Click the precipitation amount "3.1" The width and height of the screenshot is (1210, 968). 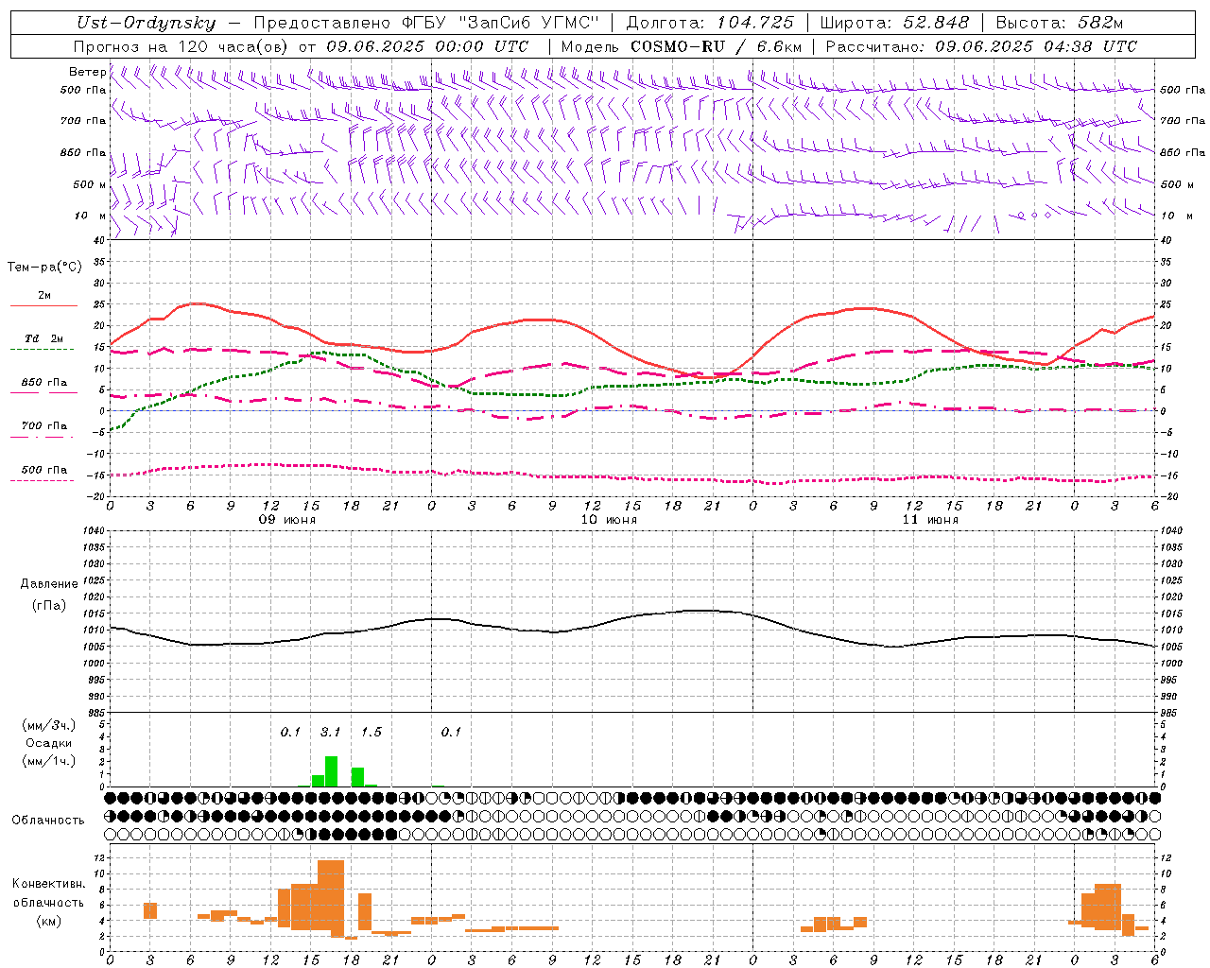tap(330, 732)
